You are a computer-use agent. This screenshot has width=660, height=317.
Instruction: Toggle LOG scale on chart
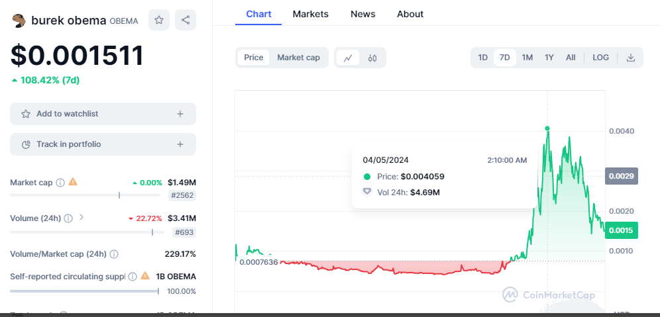tap(600, 58)
